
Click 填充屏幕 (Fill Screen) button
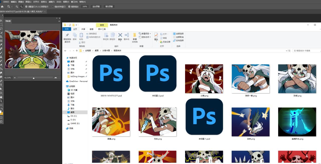pyautogui.click(x=109, y=6)
